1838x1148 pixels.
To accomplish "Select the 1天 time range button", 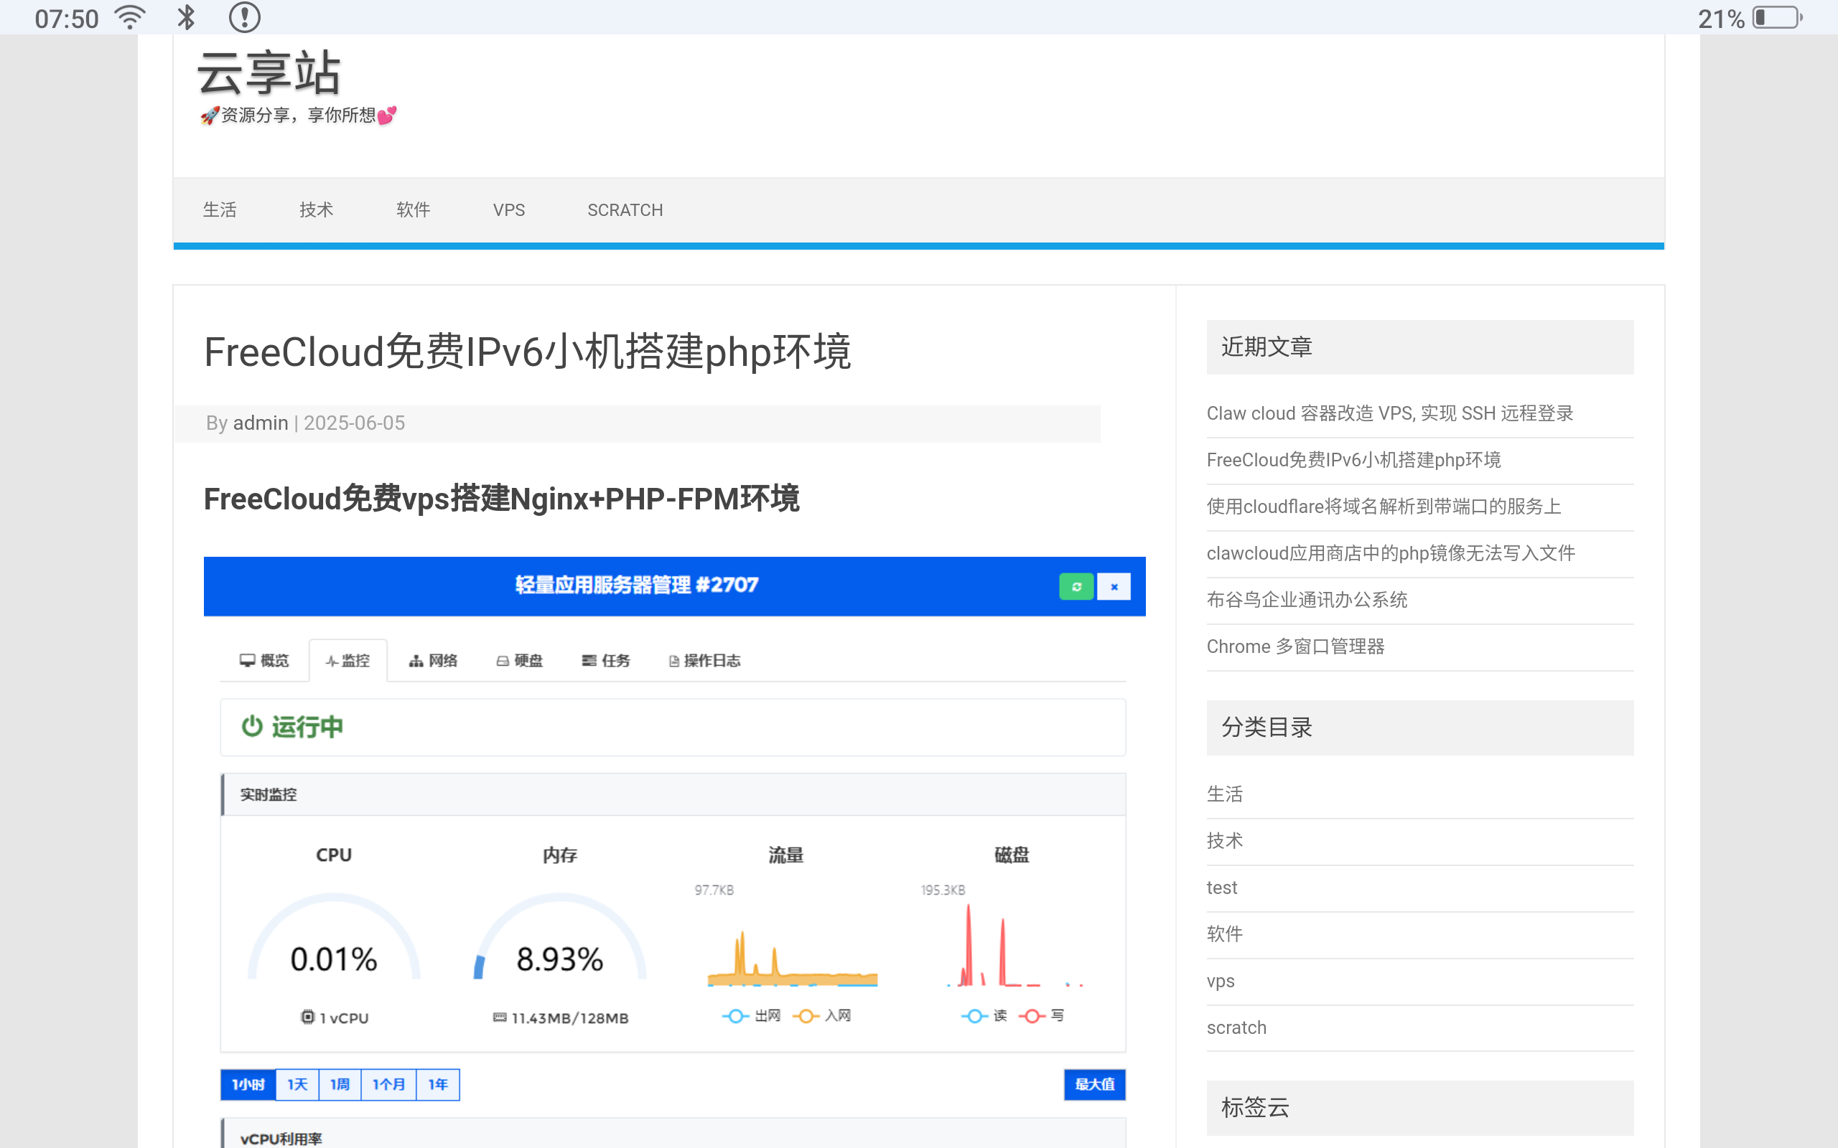I will pos(298,1084).
